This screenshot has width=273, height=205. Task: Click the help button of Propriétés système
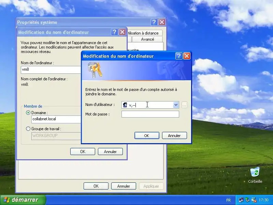pos(154,22)
